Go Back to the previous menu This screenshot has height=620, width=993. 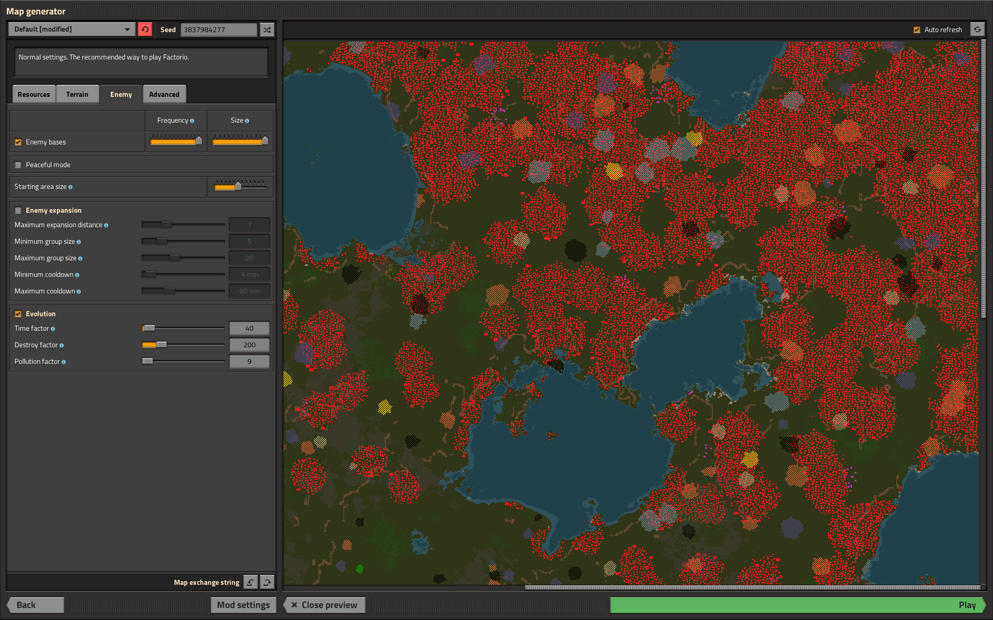pyautogui.click(x=35, y=605)
